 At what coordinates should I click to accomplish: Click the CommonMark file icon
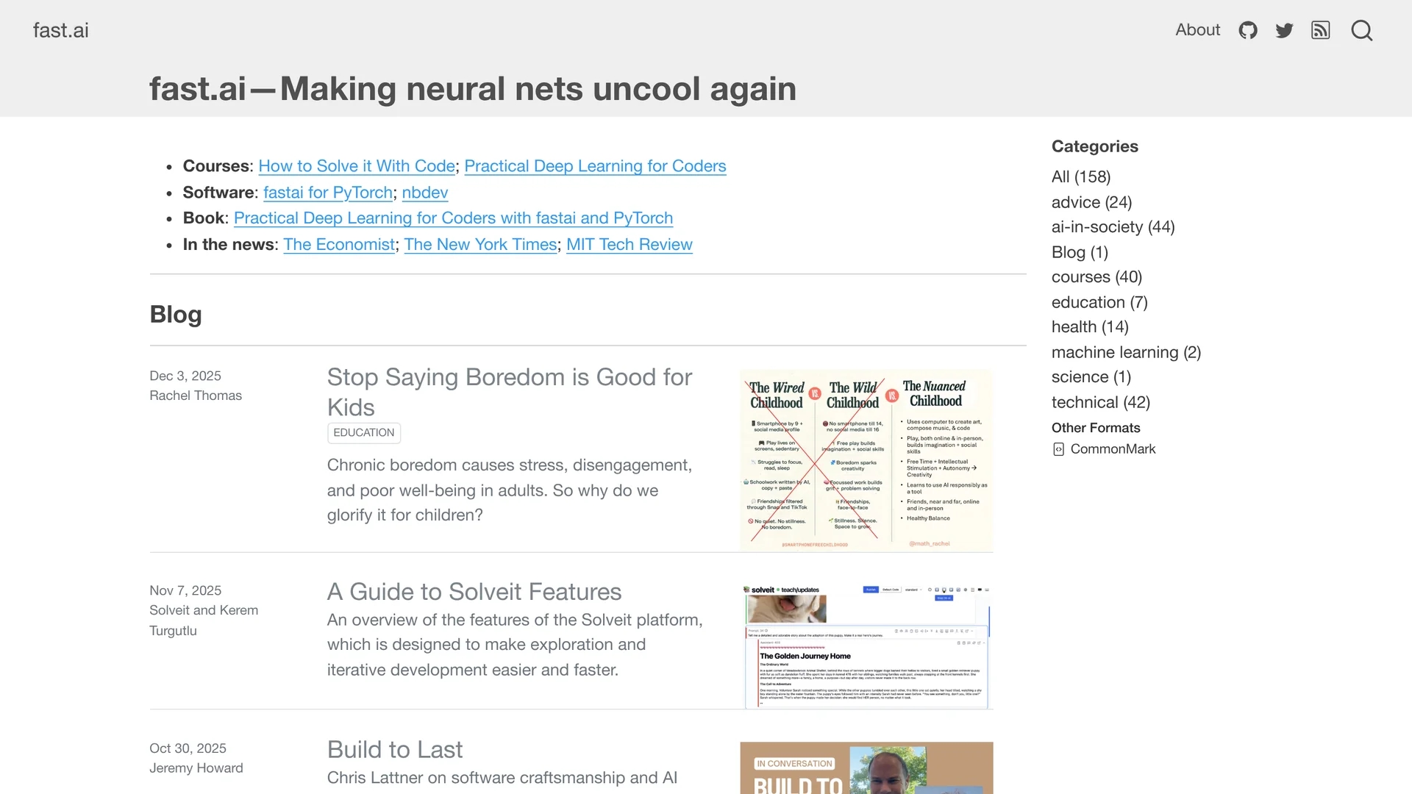tap(1058, 449)
